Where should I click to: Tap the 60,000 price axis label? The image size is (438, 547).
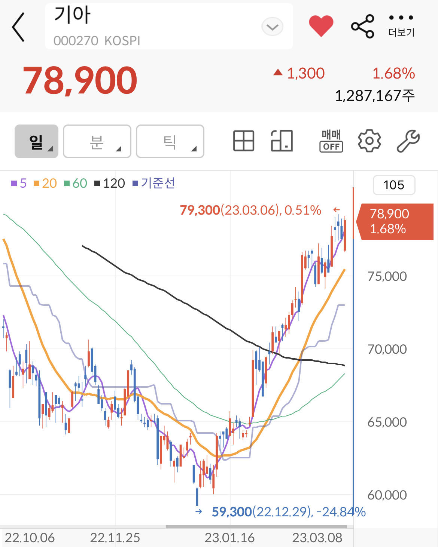(387, 495)
